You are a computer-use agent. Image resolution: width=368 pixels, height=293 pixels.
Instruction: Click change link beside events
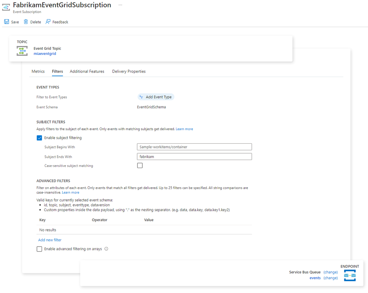(x=330, y=278)
